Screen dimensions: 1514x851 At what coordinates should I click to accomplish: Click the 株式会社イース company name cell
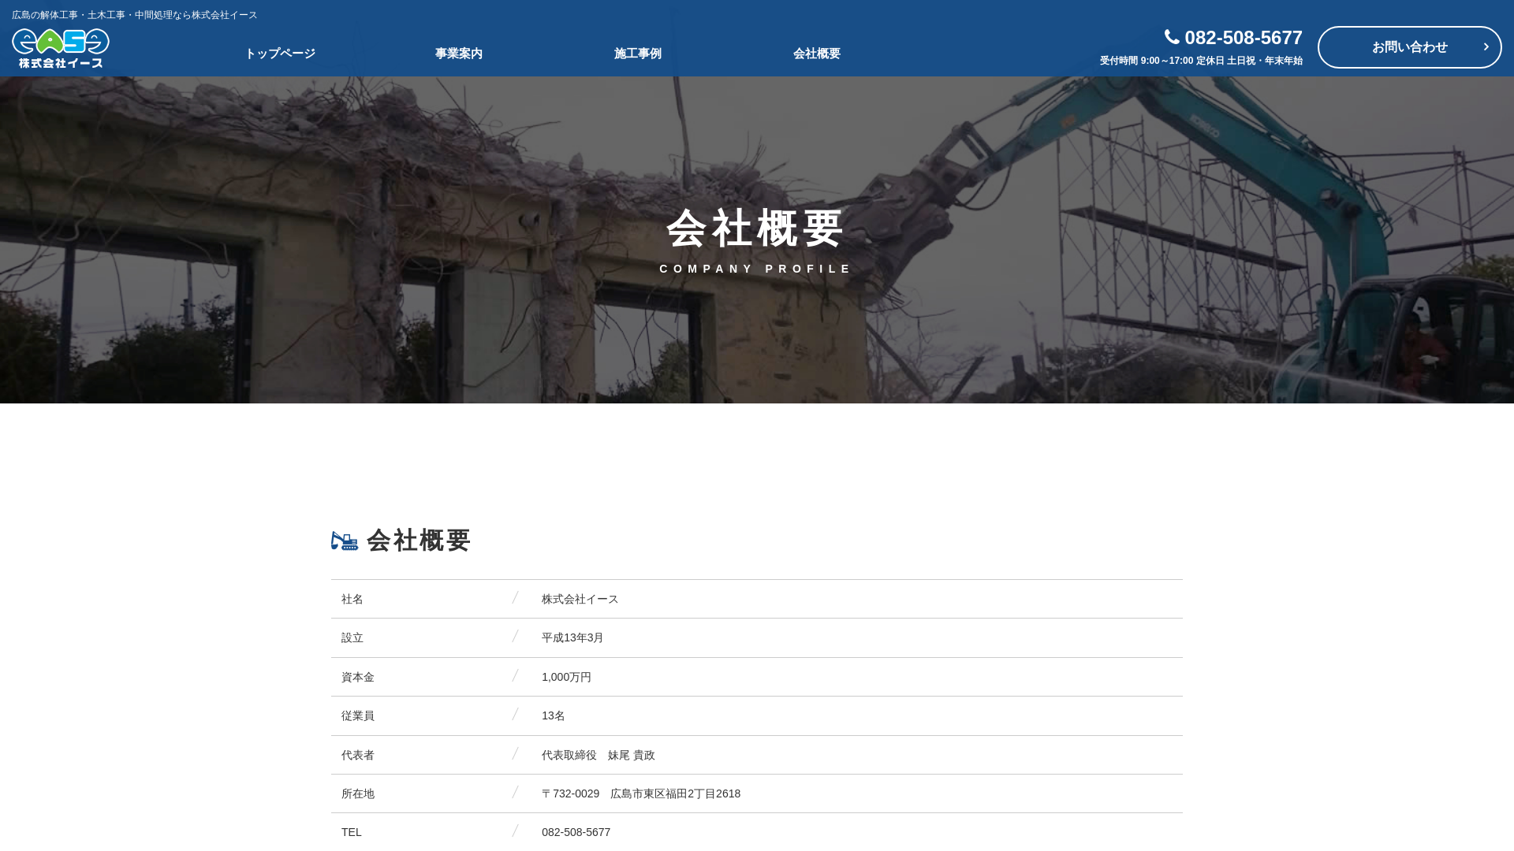tap(580, 600)
